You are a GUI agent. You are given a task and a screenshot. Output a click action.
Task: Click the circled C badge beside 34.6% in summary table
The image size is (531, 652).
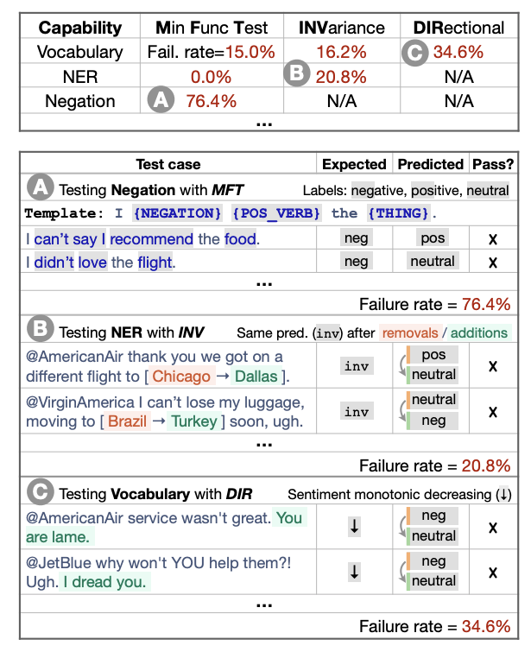pos(414,52)
